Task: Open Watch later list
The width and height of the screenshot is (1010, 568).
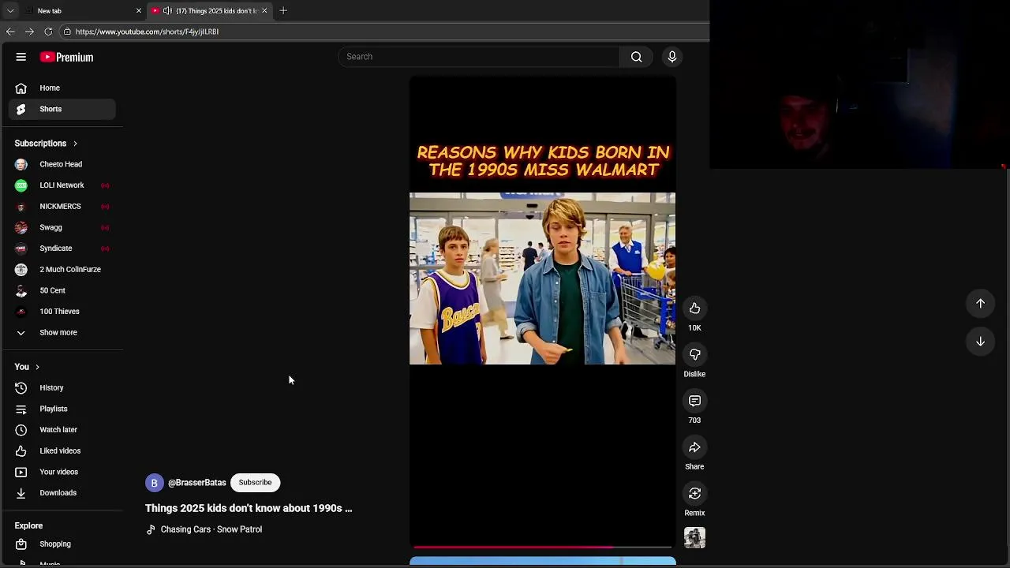Action: tap(62, 430)
